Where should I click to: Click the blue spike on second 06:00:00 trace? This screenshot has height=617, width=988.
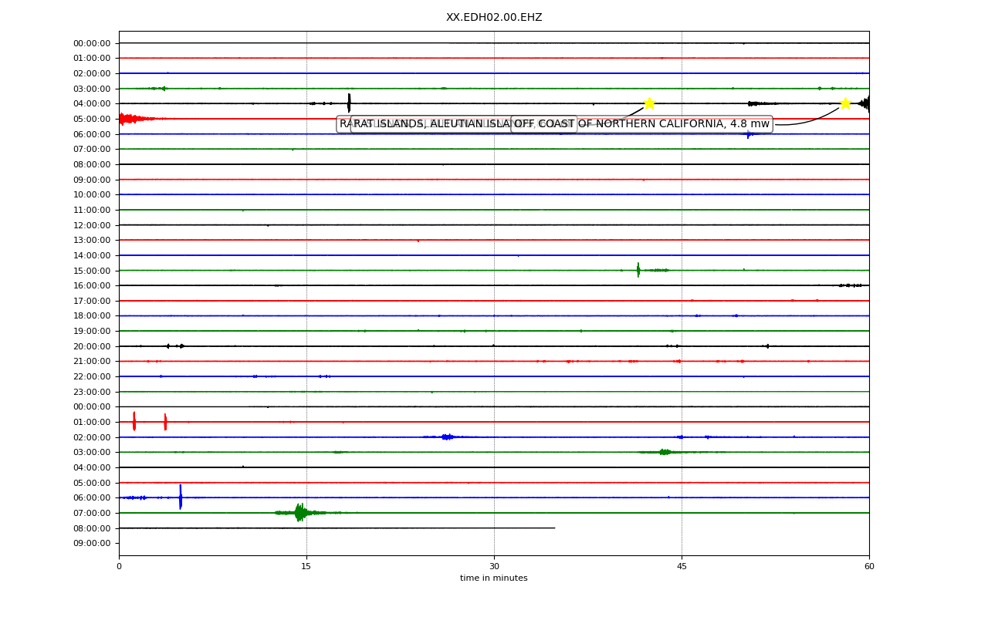pyautogui.click(x=181, y=497)
